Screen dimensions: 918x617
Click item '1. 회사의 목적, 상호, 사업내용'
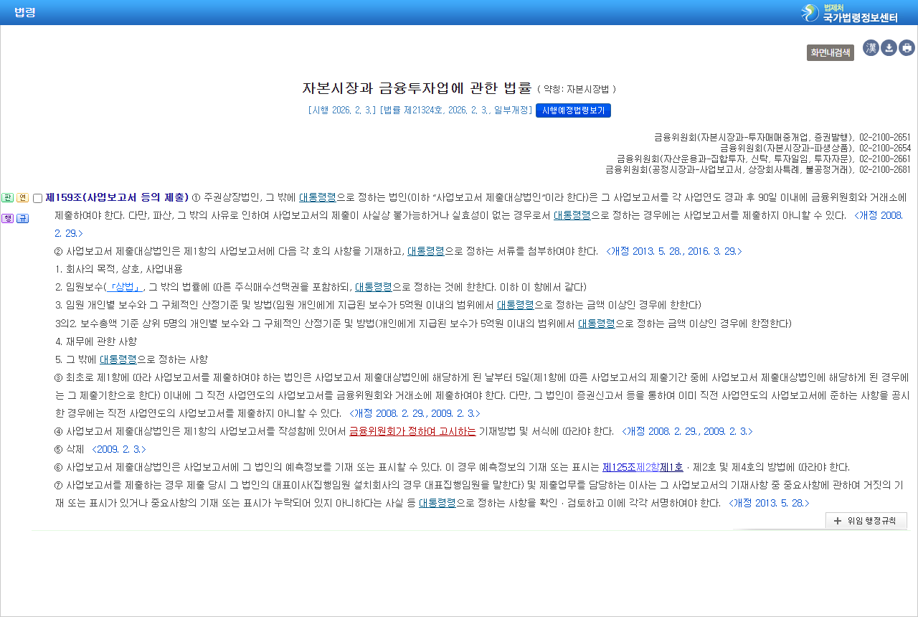click(x=118, y=269)
